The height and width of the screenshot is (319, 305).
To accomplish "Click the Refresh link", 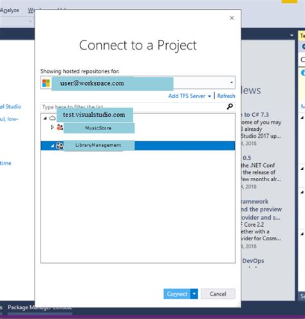I will (226, 96).
